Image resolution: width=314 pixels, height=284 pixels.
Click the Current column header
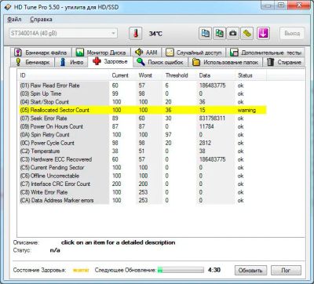click(122, 75)
